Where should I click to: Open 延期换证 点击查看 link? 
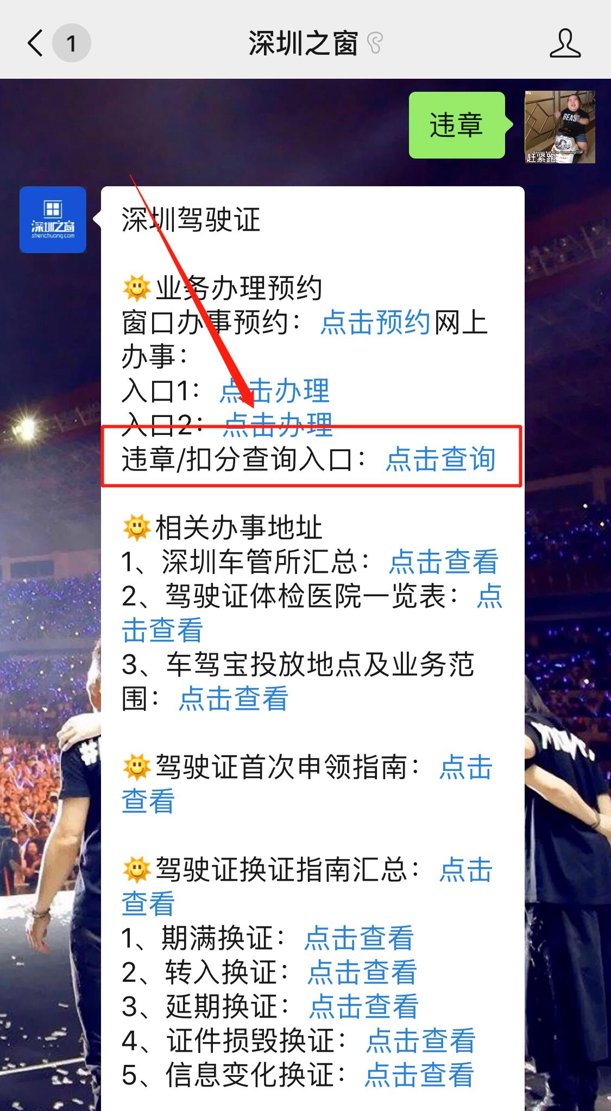364,1006
